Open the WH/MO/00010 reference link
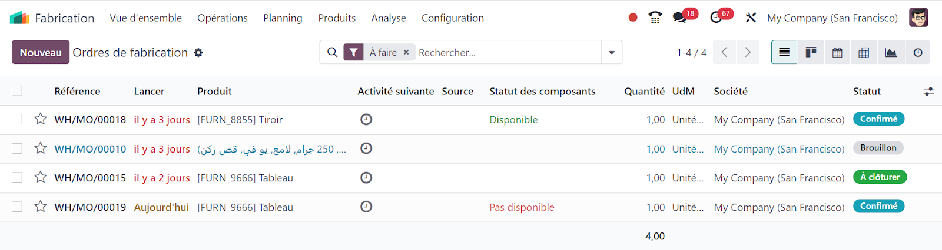The width and height of the screenshot is (942, 250). (90, 149)
